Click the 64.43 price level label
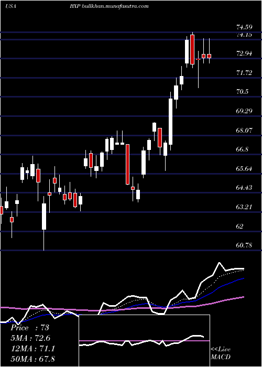The width and height of the screenshot is (262, 367). (x=244, y=188)
